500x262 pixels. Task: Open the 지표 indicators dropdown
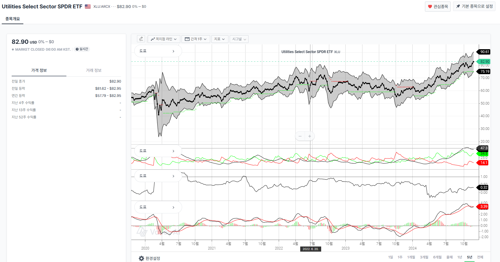219,39
